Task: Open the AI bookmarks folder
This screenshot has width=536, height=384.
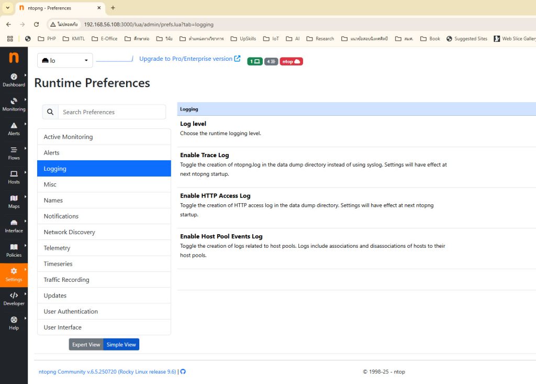Action: [x=293, y=39]
